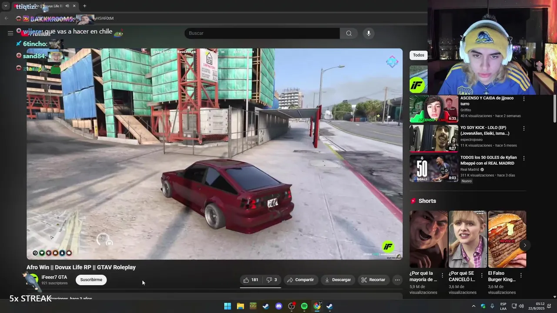Go back with browser back arrow
Screen dimensions: 557x313
[6, 18]
